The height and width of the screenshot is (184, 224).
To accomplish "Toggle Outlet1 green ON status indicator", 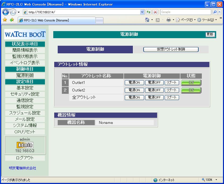I will pos(191,83).
